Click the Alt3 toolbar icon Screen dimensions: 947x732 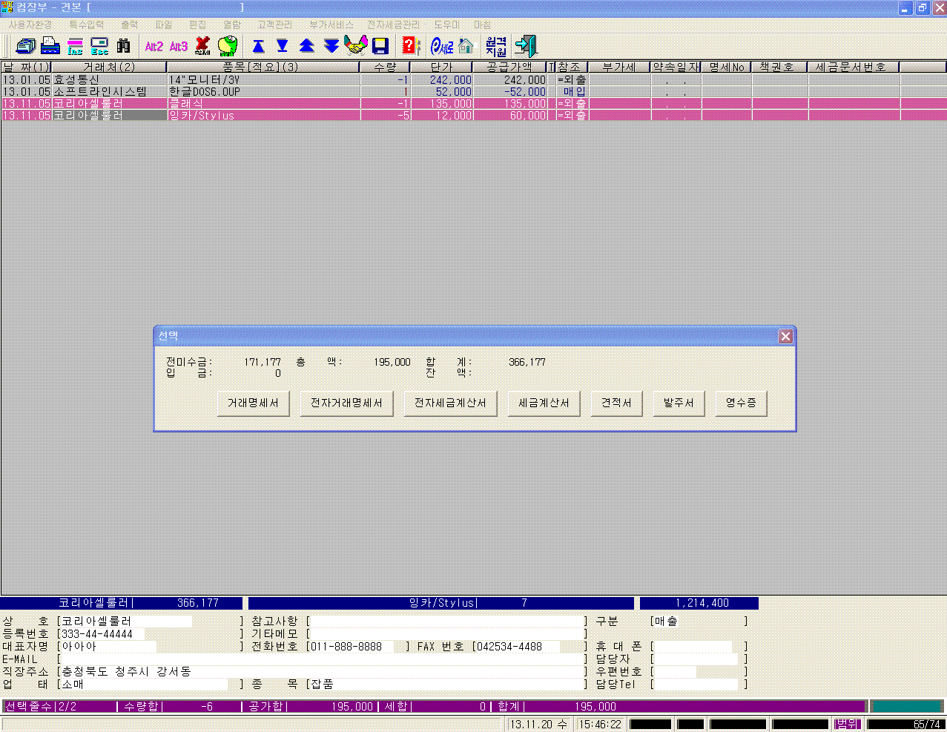click(179, 46)
